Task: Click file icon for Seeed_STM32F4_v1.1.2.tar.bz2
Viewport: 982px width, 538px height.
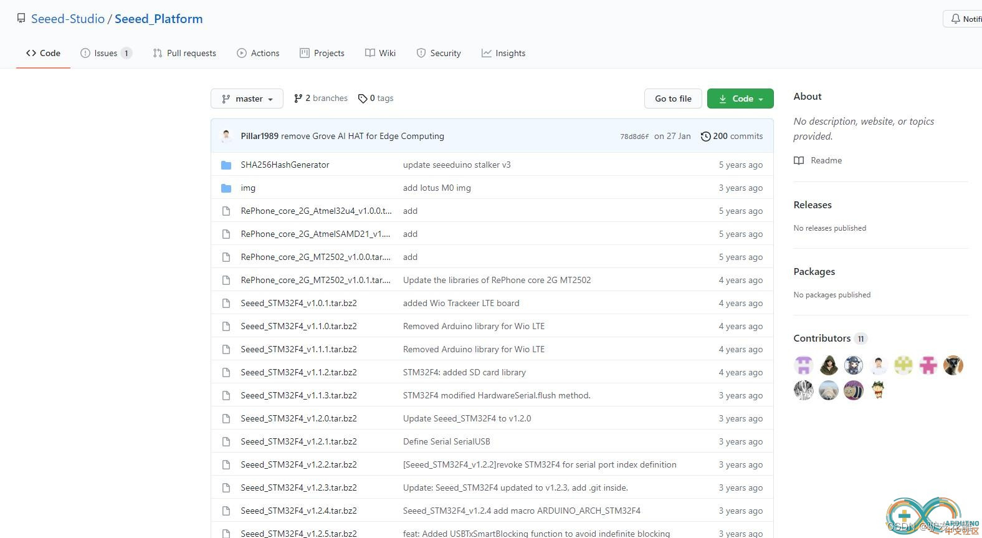Action: [226, 372]
